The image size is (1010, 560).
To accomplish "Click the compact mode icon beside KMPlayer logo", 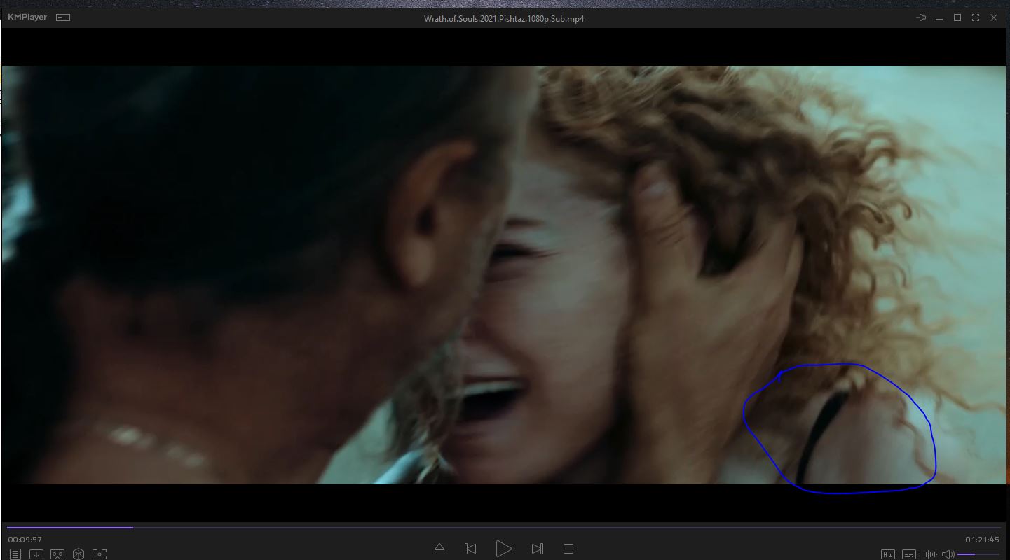I will (63, 17).
